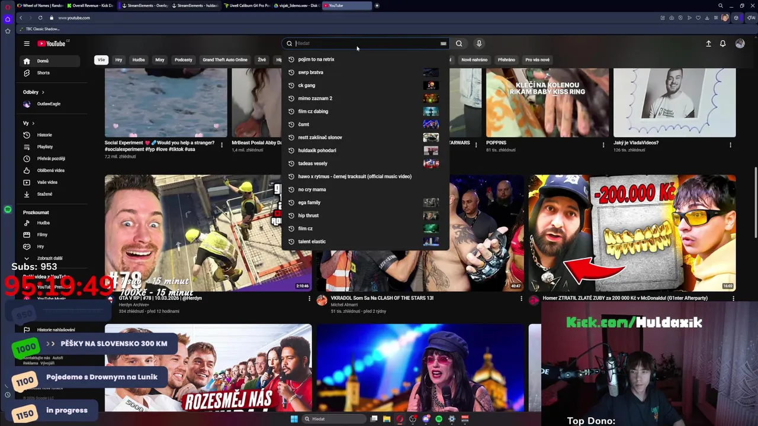Choose suggestion 'mimo zaznam 2'
This screenshot has height=426, width=758.
(365, 98)
